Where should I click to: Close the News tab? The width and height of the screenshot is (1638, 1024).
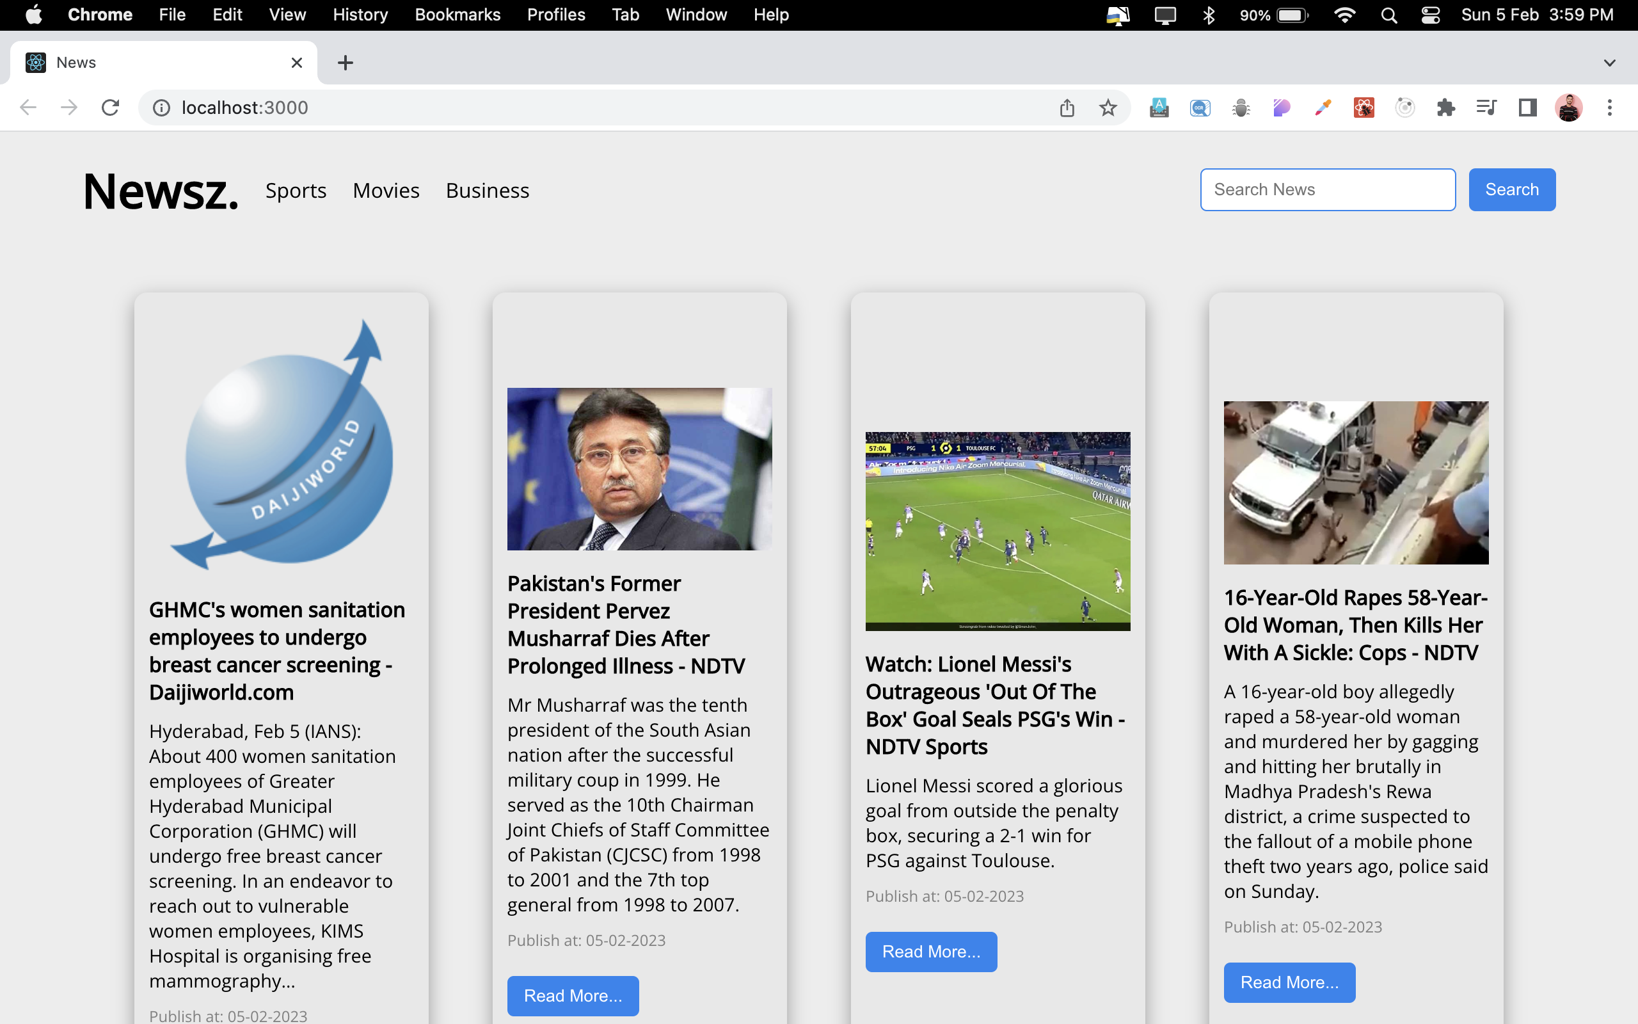[296, 63]
